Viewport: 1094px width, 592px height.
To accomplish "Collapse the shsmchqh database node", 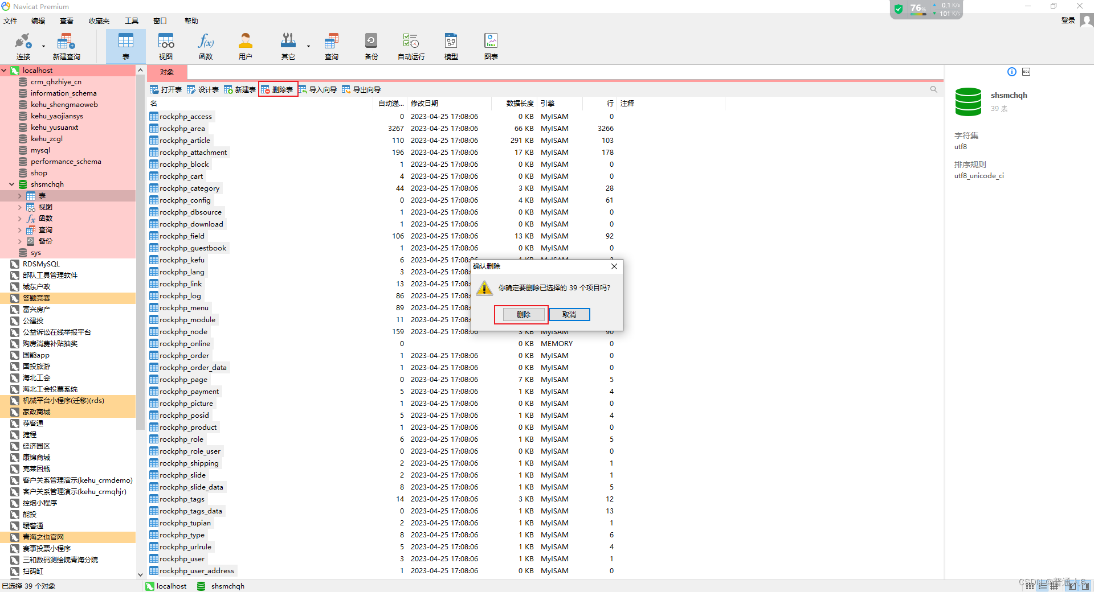I will click(x=11, y=184).
